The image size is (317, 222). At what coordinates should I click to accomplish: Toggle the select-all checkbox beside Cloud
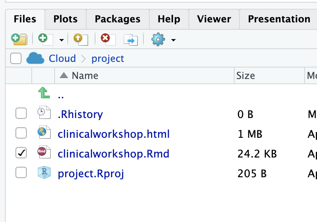click(16, 58)
